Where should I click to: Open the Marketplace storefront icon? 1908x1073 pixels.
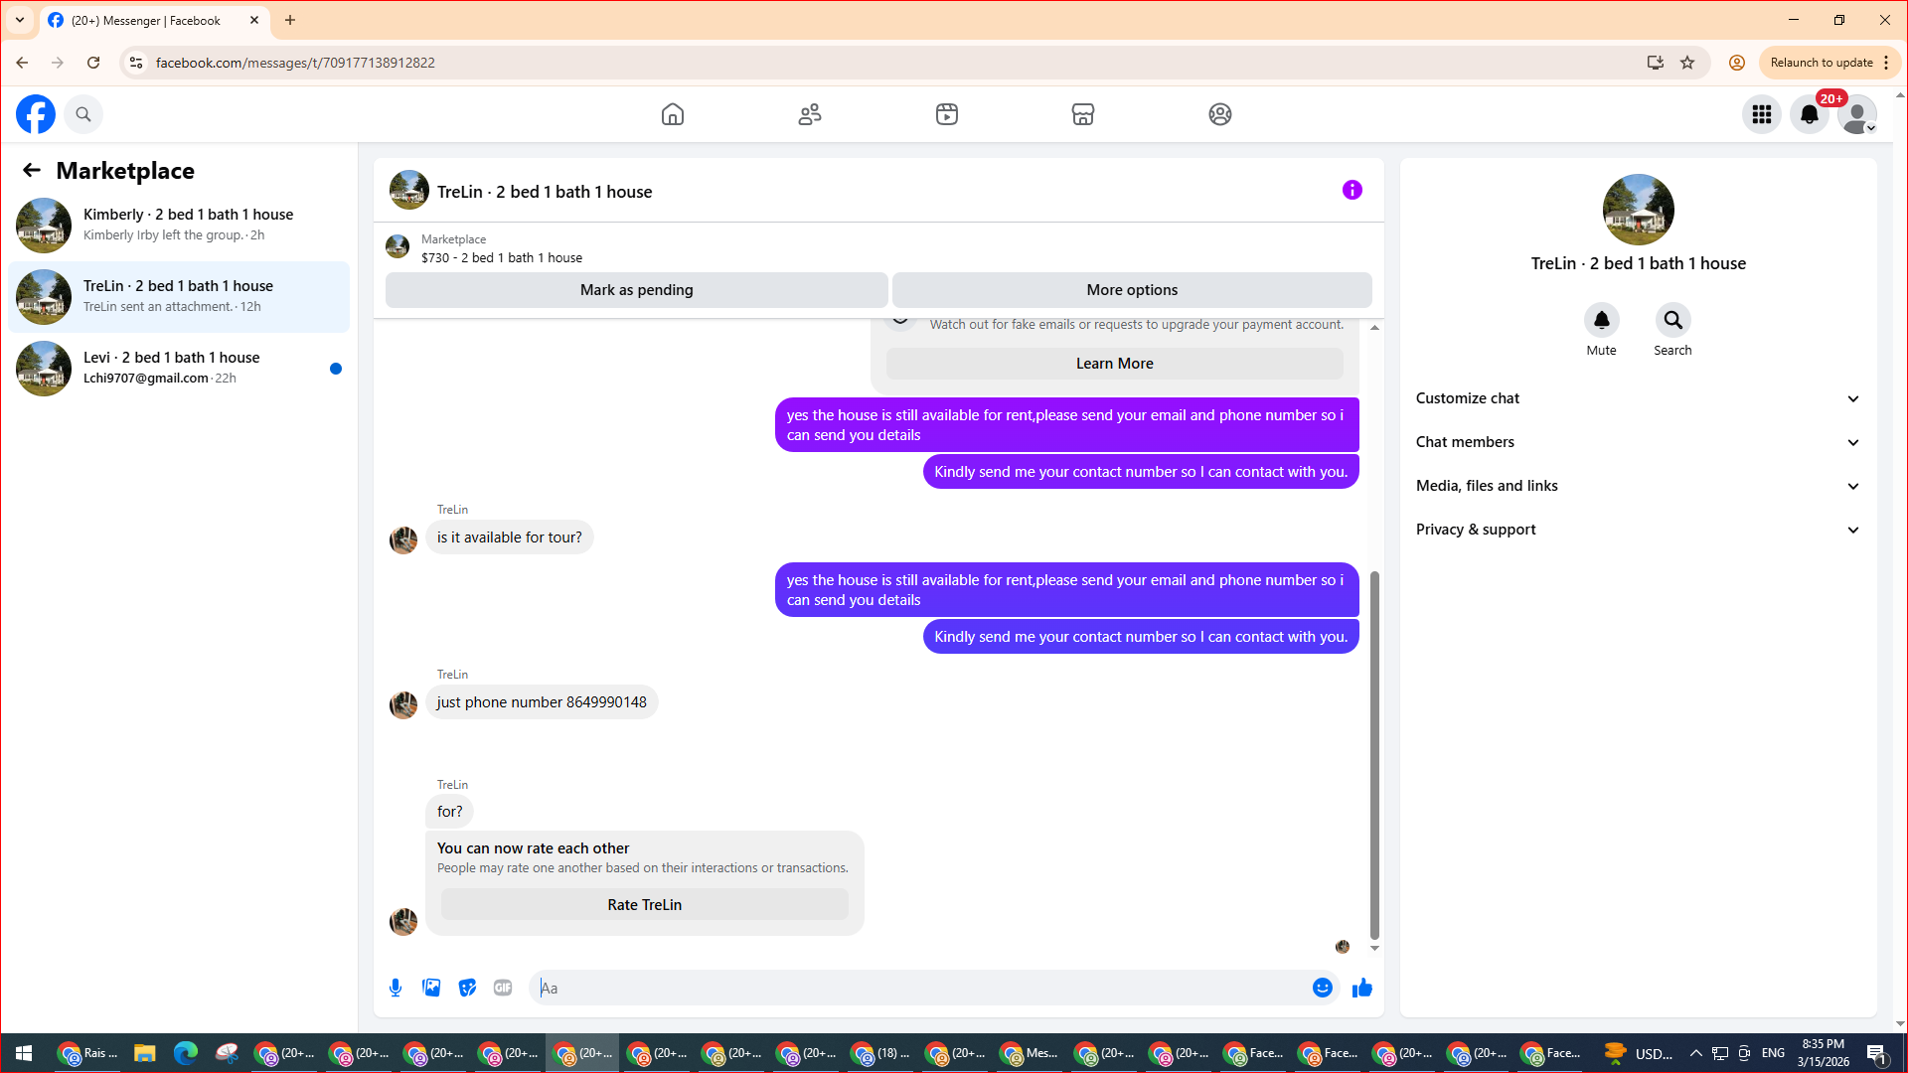pyautogui.click(x=1083, y=114)
